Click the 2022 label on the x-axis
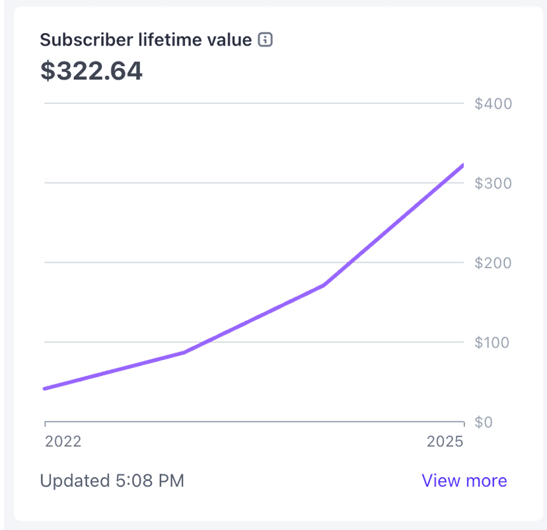Screen dimensions: 547x530 click(x=63, y=442)
